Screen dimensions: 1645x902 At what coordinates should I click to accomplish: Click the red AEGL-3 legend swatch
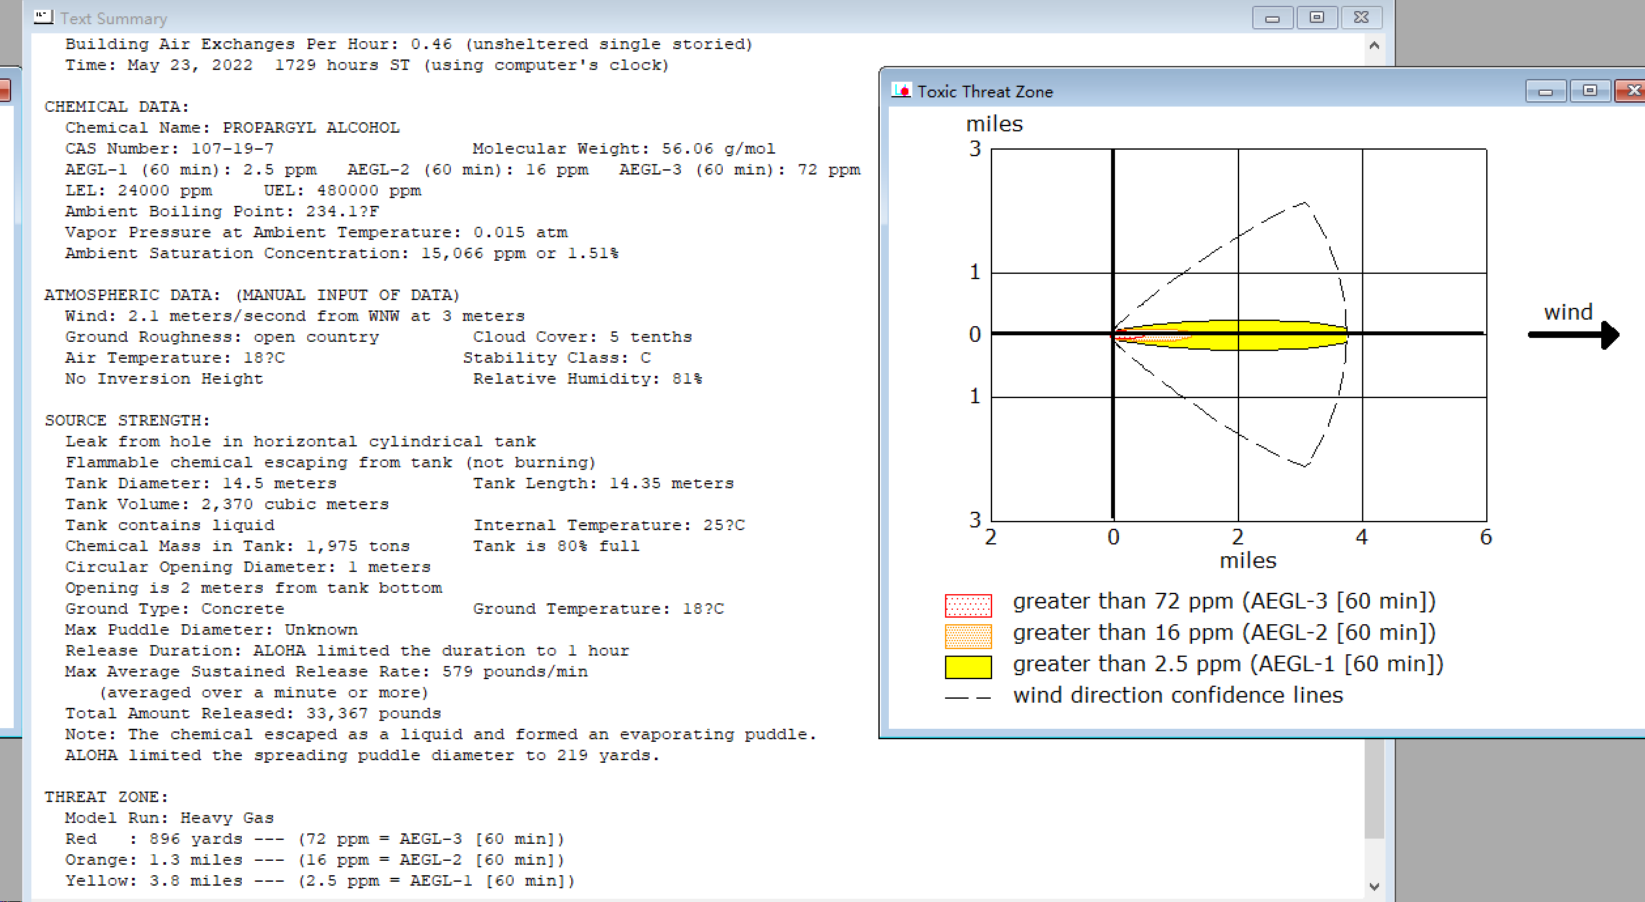pos(968,605)
